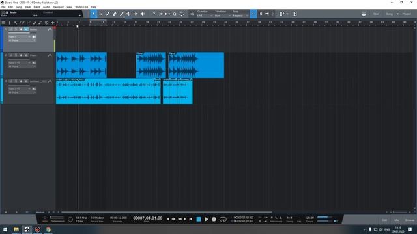Adjust the horizontal timeline zoom slider
Screen dimensions: 417x234
pyautogui.click(x=400, y=212)
